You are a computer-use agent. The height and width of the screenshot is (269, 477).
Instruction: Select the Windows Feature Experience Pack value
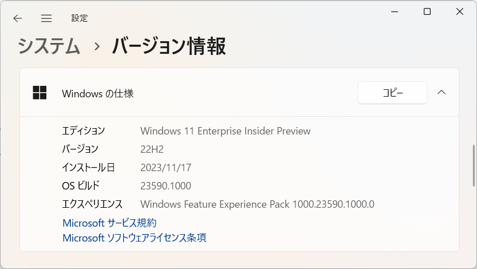(257, 204)
